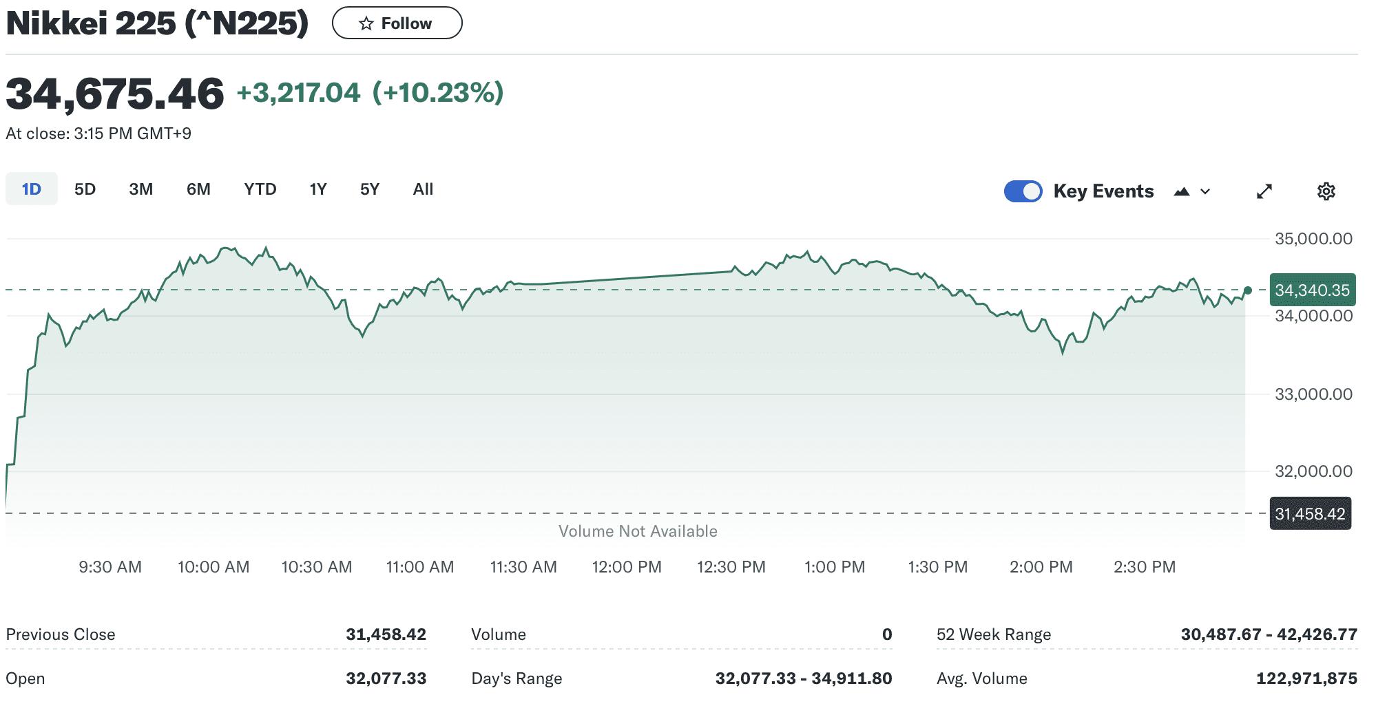Click the 32,000.00 y-axis label

point(1313,471)
